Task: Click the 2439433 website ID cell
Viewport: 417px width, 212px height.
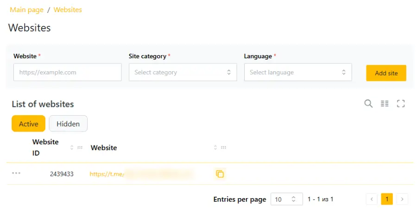Action: pyautogui.click(x=62, y=174)
